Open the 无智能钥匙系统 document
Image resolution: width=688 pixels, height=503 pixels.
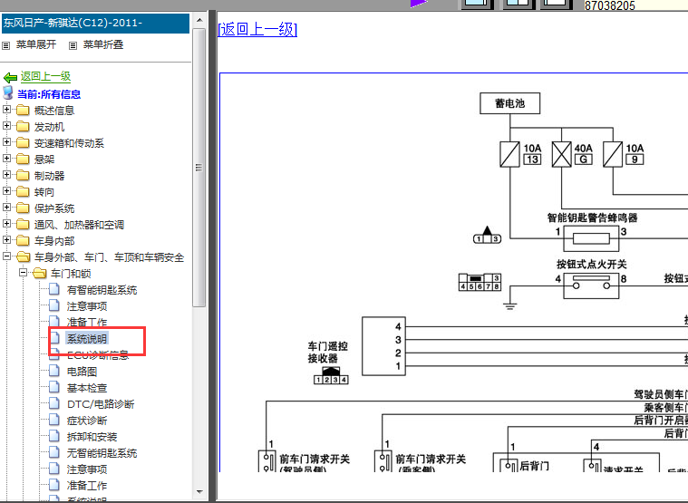pyautogui.click(x=102, y=453)
